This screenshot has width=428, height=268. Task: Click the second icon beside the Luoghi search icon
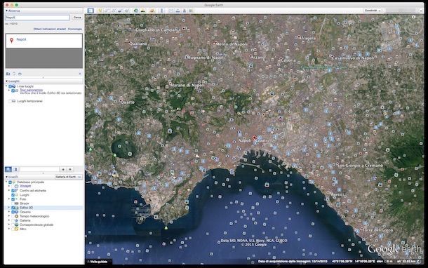pyautogui.click(x=15, y=169)
